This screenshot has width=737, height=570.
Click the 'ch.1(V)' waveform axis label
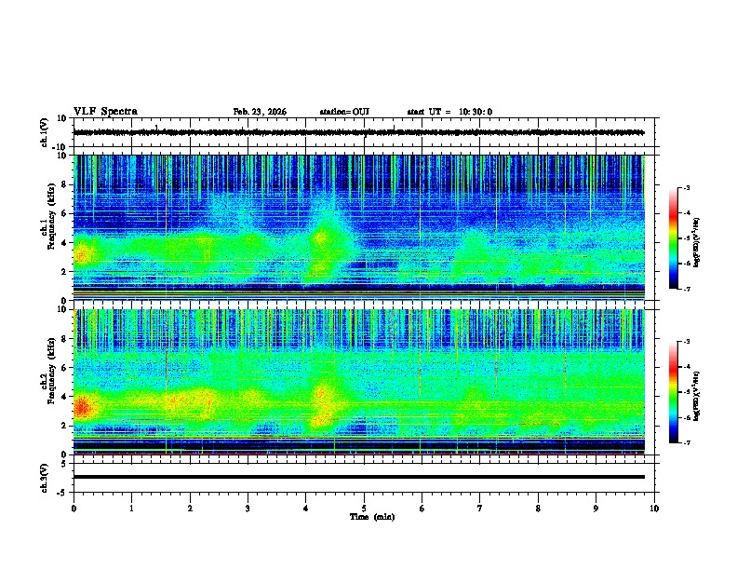pyautogui.click(x=45, y=132)
